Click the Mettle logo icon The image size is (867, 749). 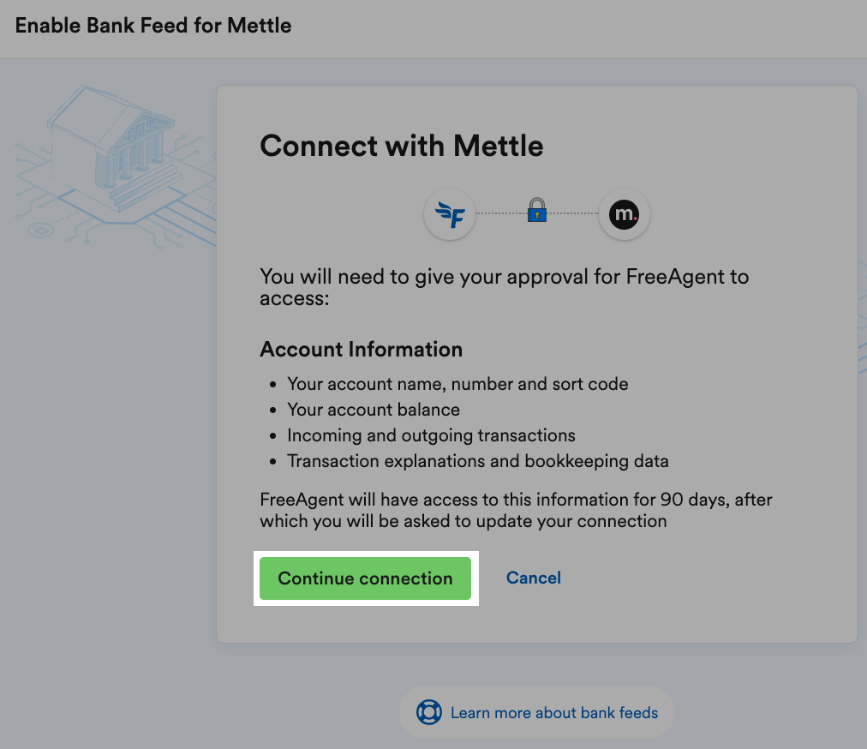[624, 214]
